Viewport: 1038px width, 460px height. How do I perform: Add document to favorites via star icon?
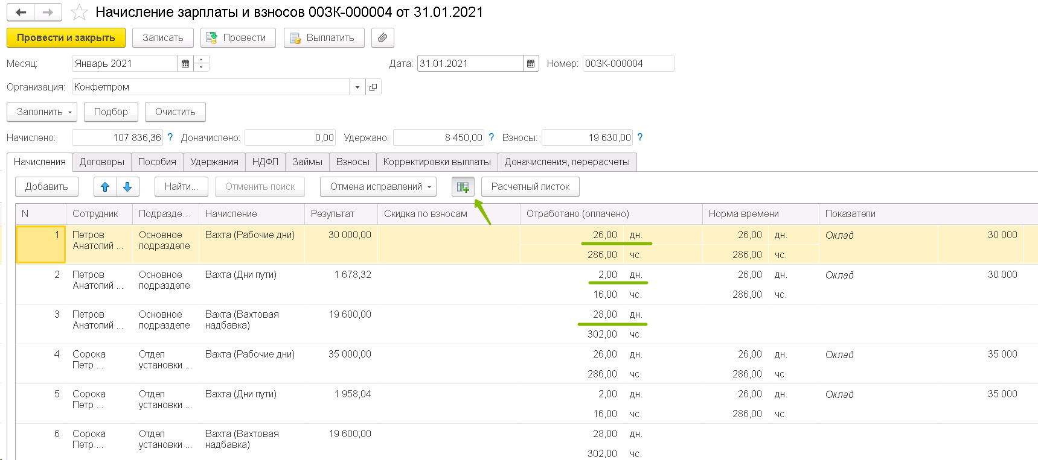[x=79, y=13]
